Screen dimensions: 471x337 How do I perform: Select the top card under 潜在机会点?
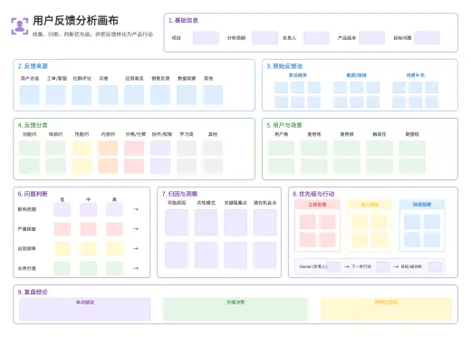pos(265,223)
